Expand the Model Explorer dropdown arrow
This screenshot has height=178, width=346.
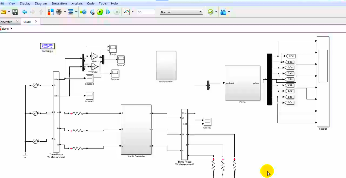tap(76, 12)
